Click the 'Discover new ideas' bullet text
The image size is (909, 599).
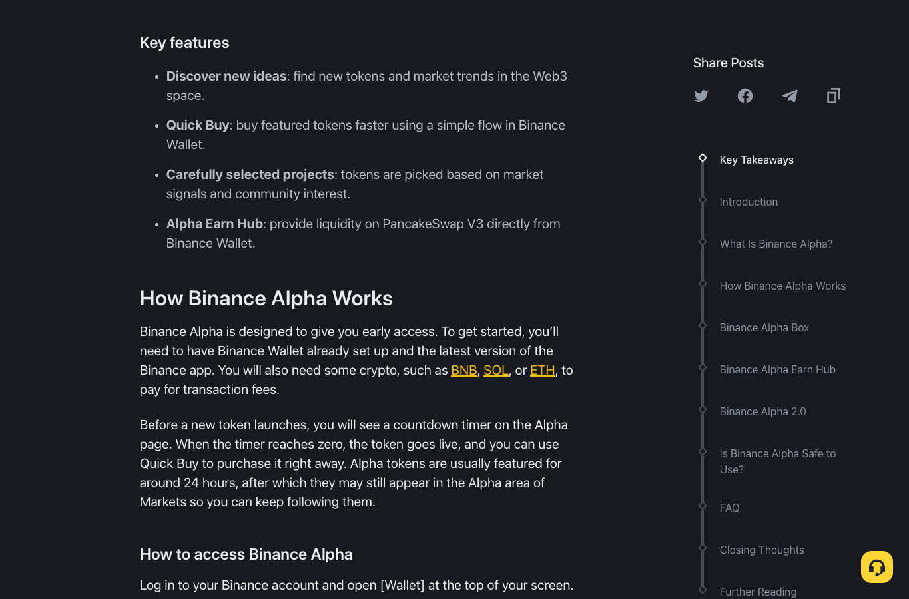point(226,76)
